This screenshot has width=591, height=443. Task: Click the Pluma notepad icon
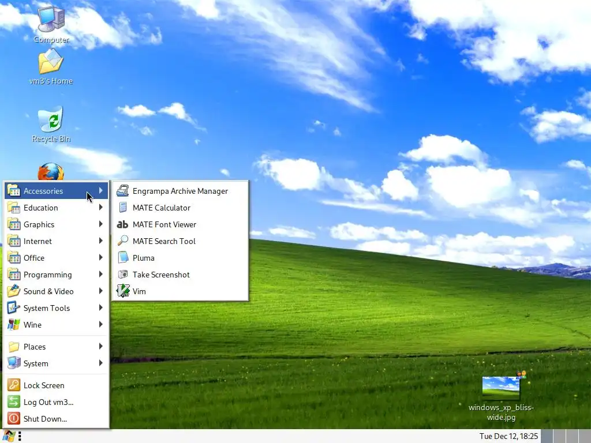pos(123,258)
